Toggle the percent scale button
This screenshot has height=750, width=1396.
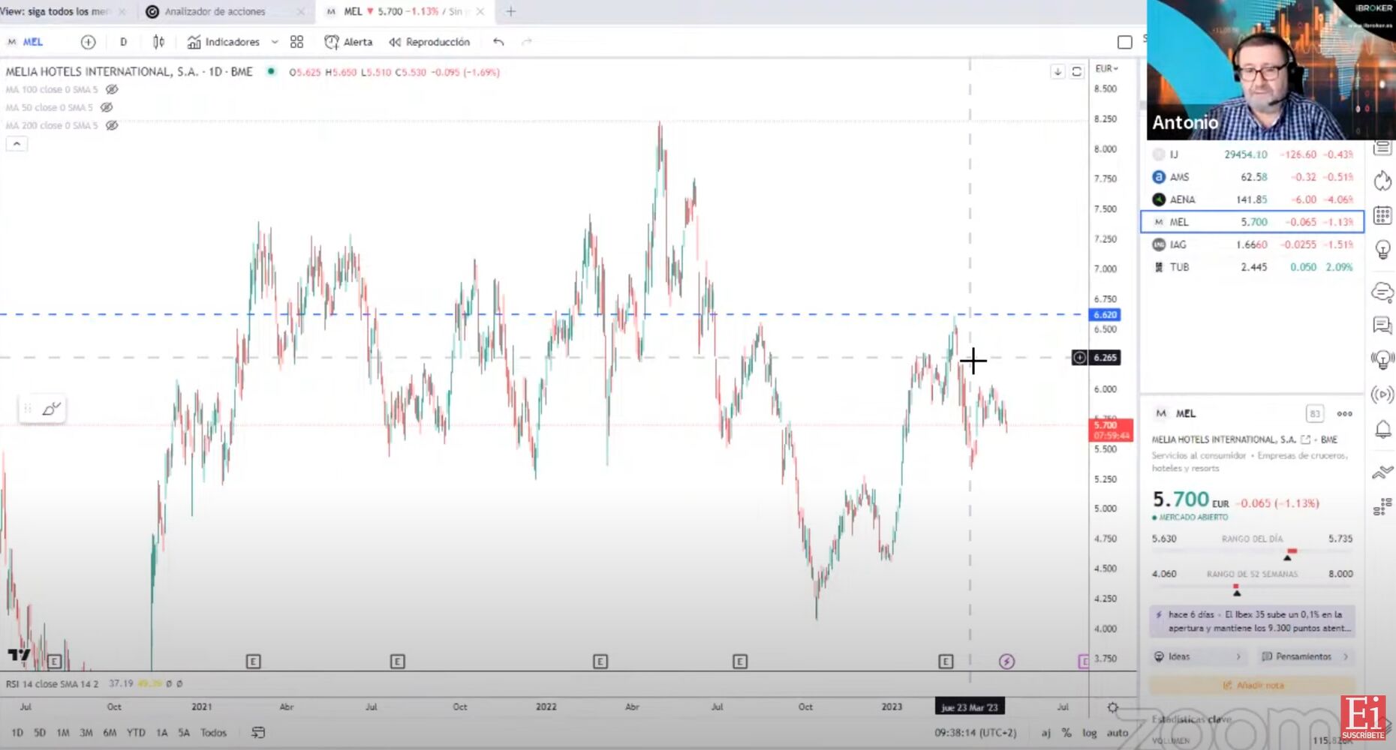(x=1067, y=733)
